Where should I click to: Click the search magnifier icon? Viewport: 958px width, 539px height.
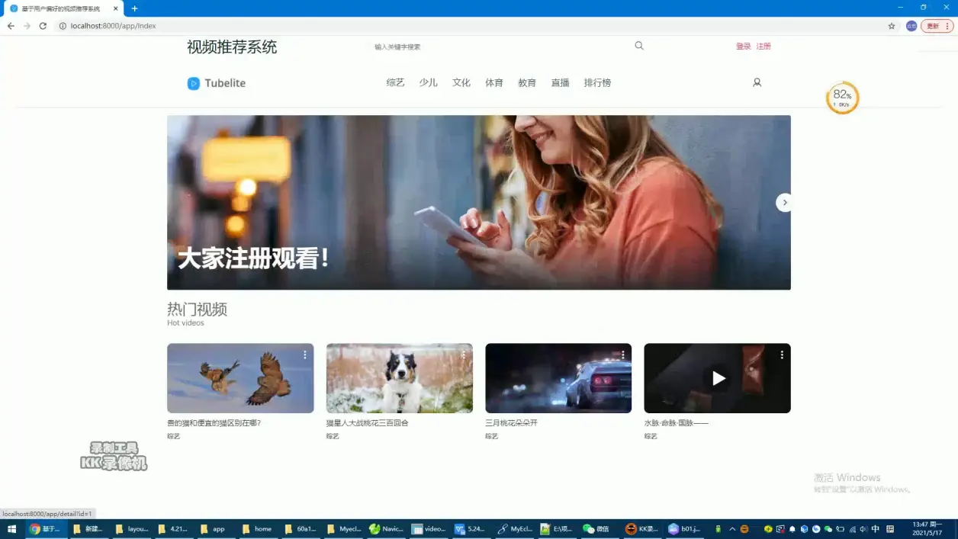[x=639, y=46]
